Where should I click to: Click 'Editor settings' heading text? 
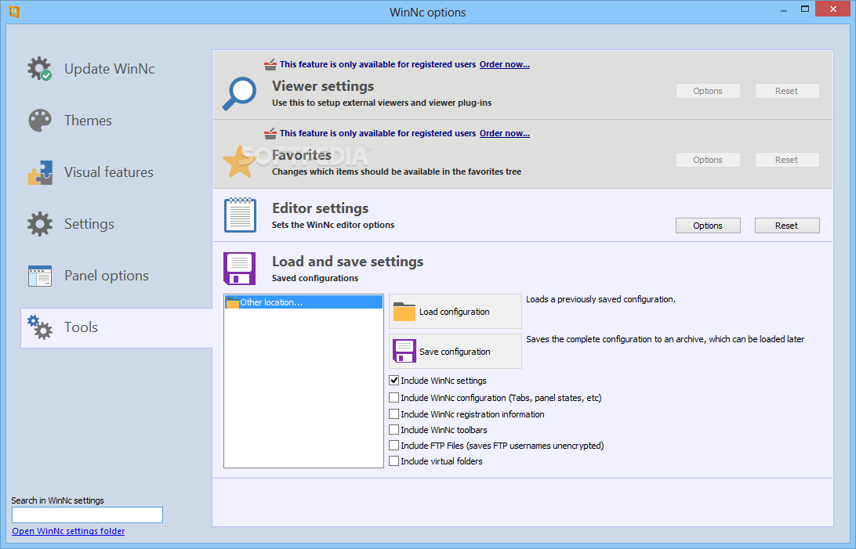tap(321, 208)
